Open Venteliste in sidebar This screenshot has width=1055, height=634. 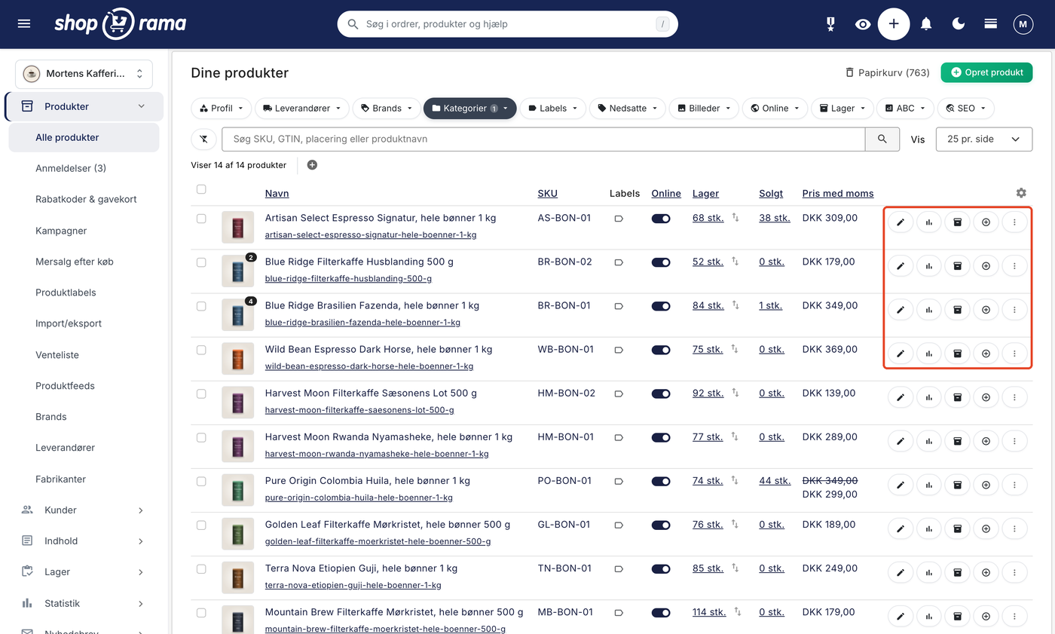(57, 355)
